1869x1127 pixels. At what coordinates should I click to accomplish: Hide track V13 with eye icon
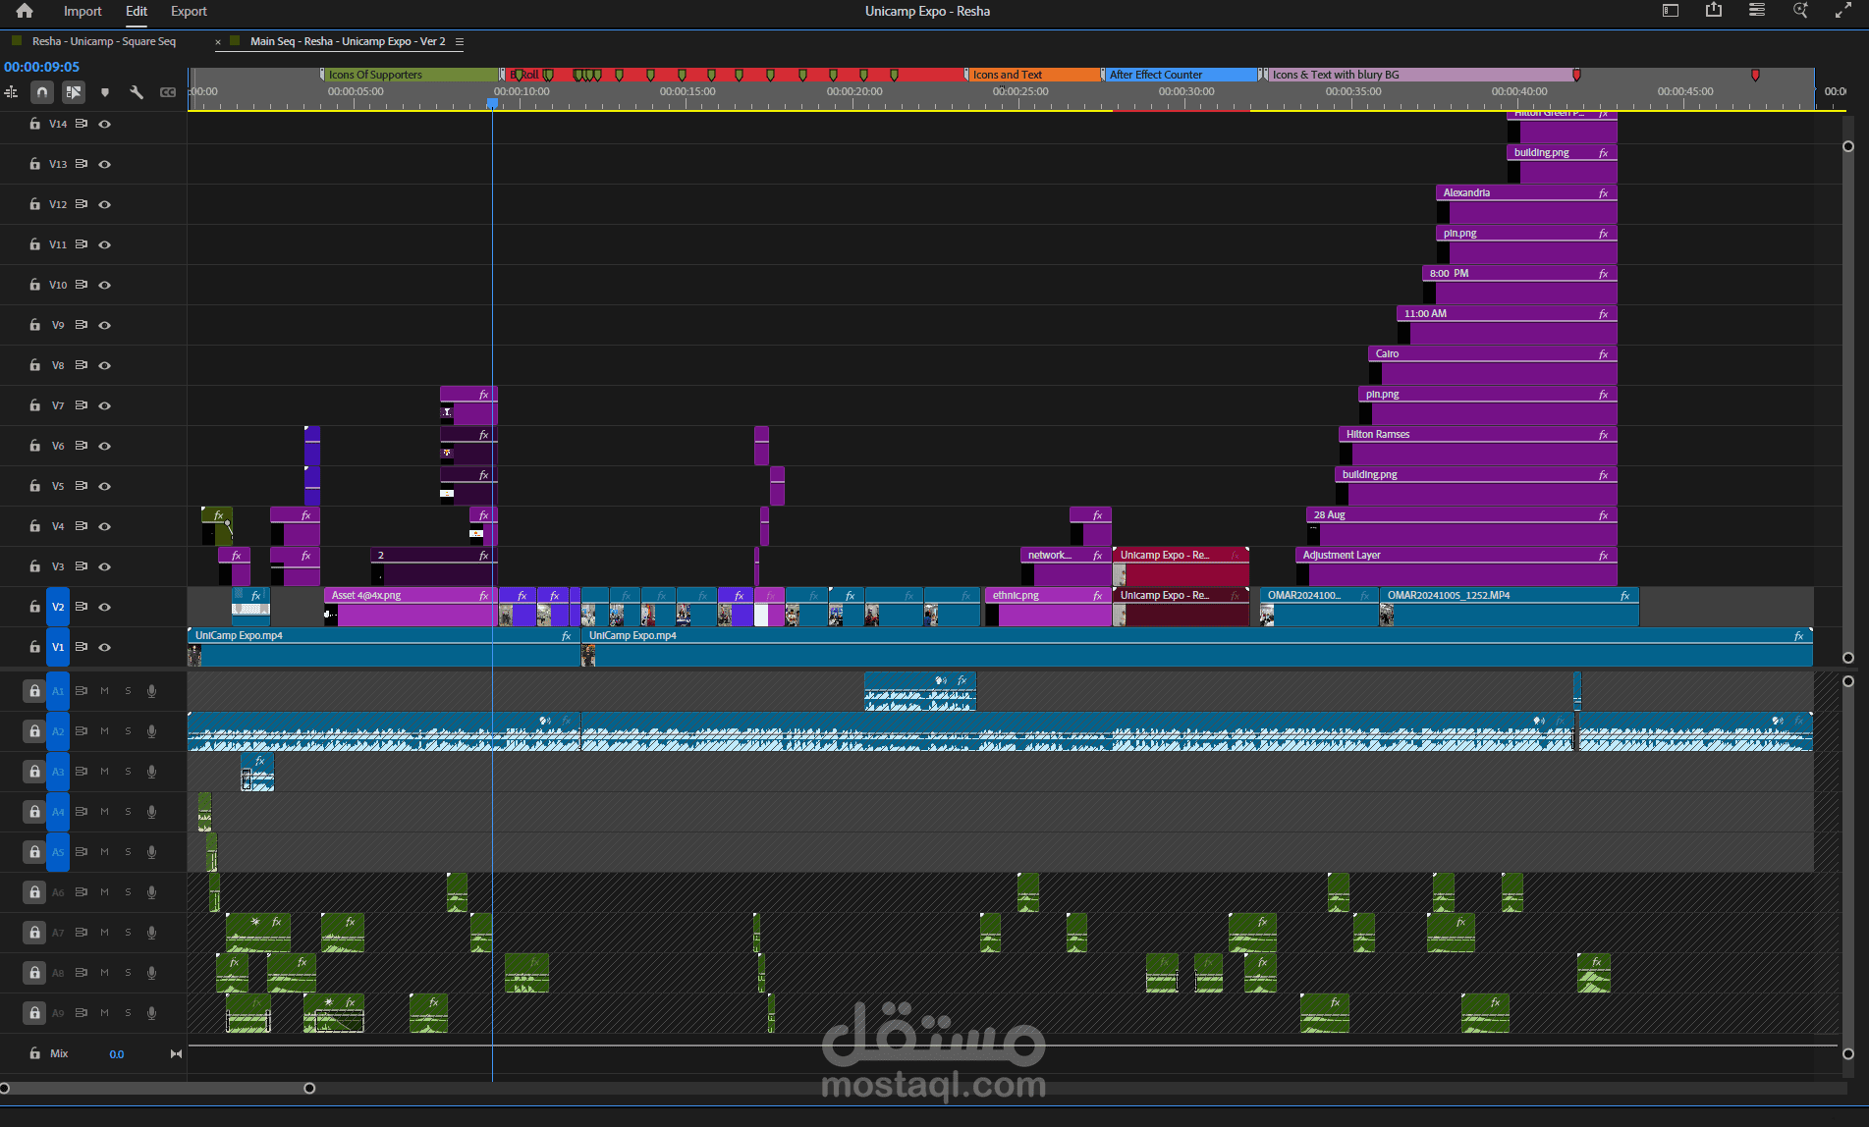(x=104, y=164)
